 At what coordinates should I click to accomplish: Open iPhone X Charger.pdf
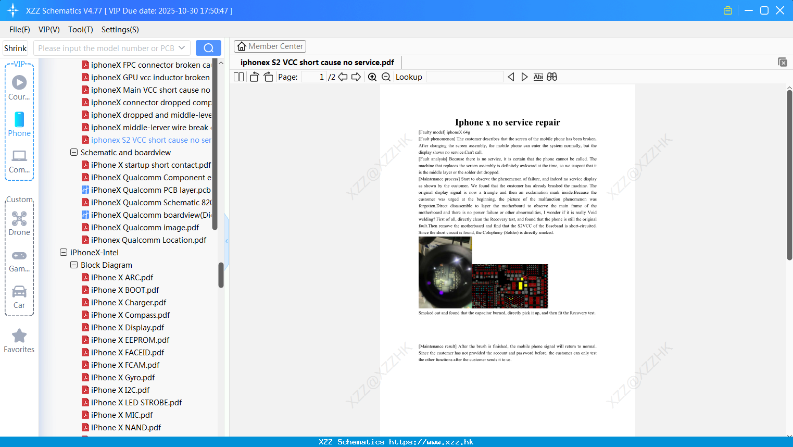tap(124, 303)
